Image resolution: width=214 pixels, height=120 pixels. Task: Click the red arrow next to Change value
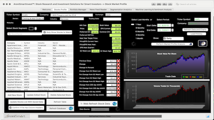118,64
